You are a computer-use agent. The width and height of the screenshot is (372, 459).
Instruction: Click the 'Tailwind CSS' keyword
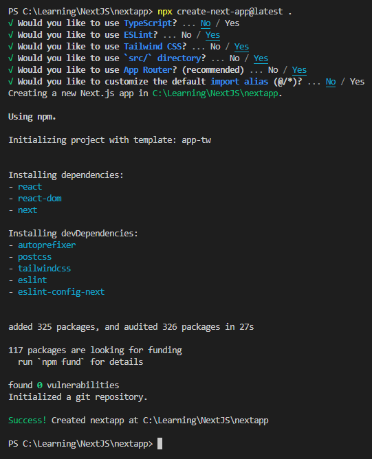153,47
